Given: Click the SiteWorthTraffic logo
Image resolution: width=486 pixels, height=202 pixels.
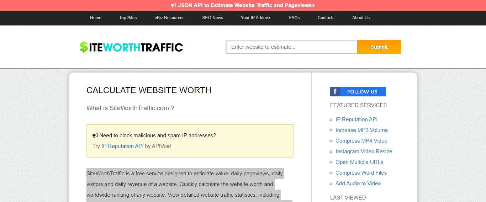Looking at the screenshot, I should (131, 47).
